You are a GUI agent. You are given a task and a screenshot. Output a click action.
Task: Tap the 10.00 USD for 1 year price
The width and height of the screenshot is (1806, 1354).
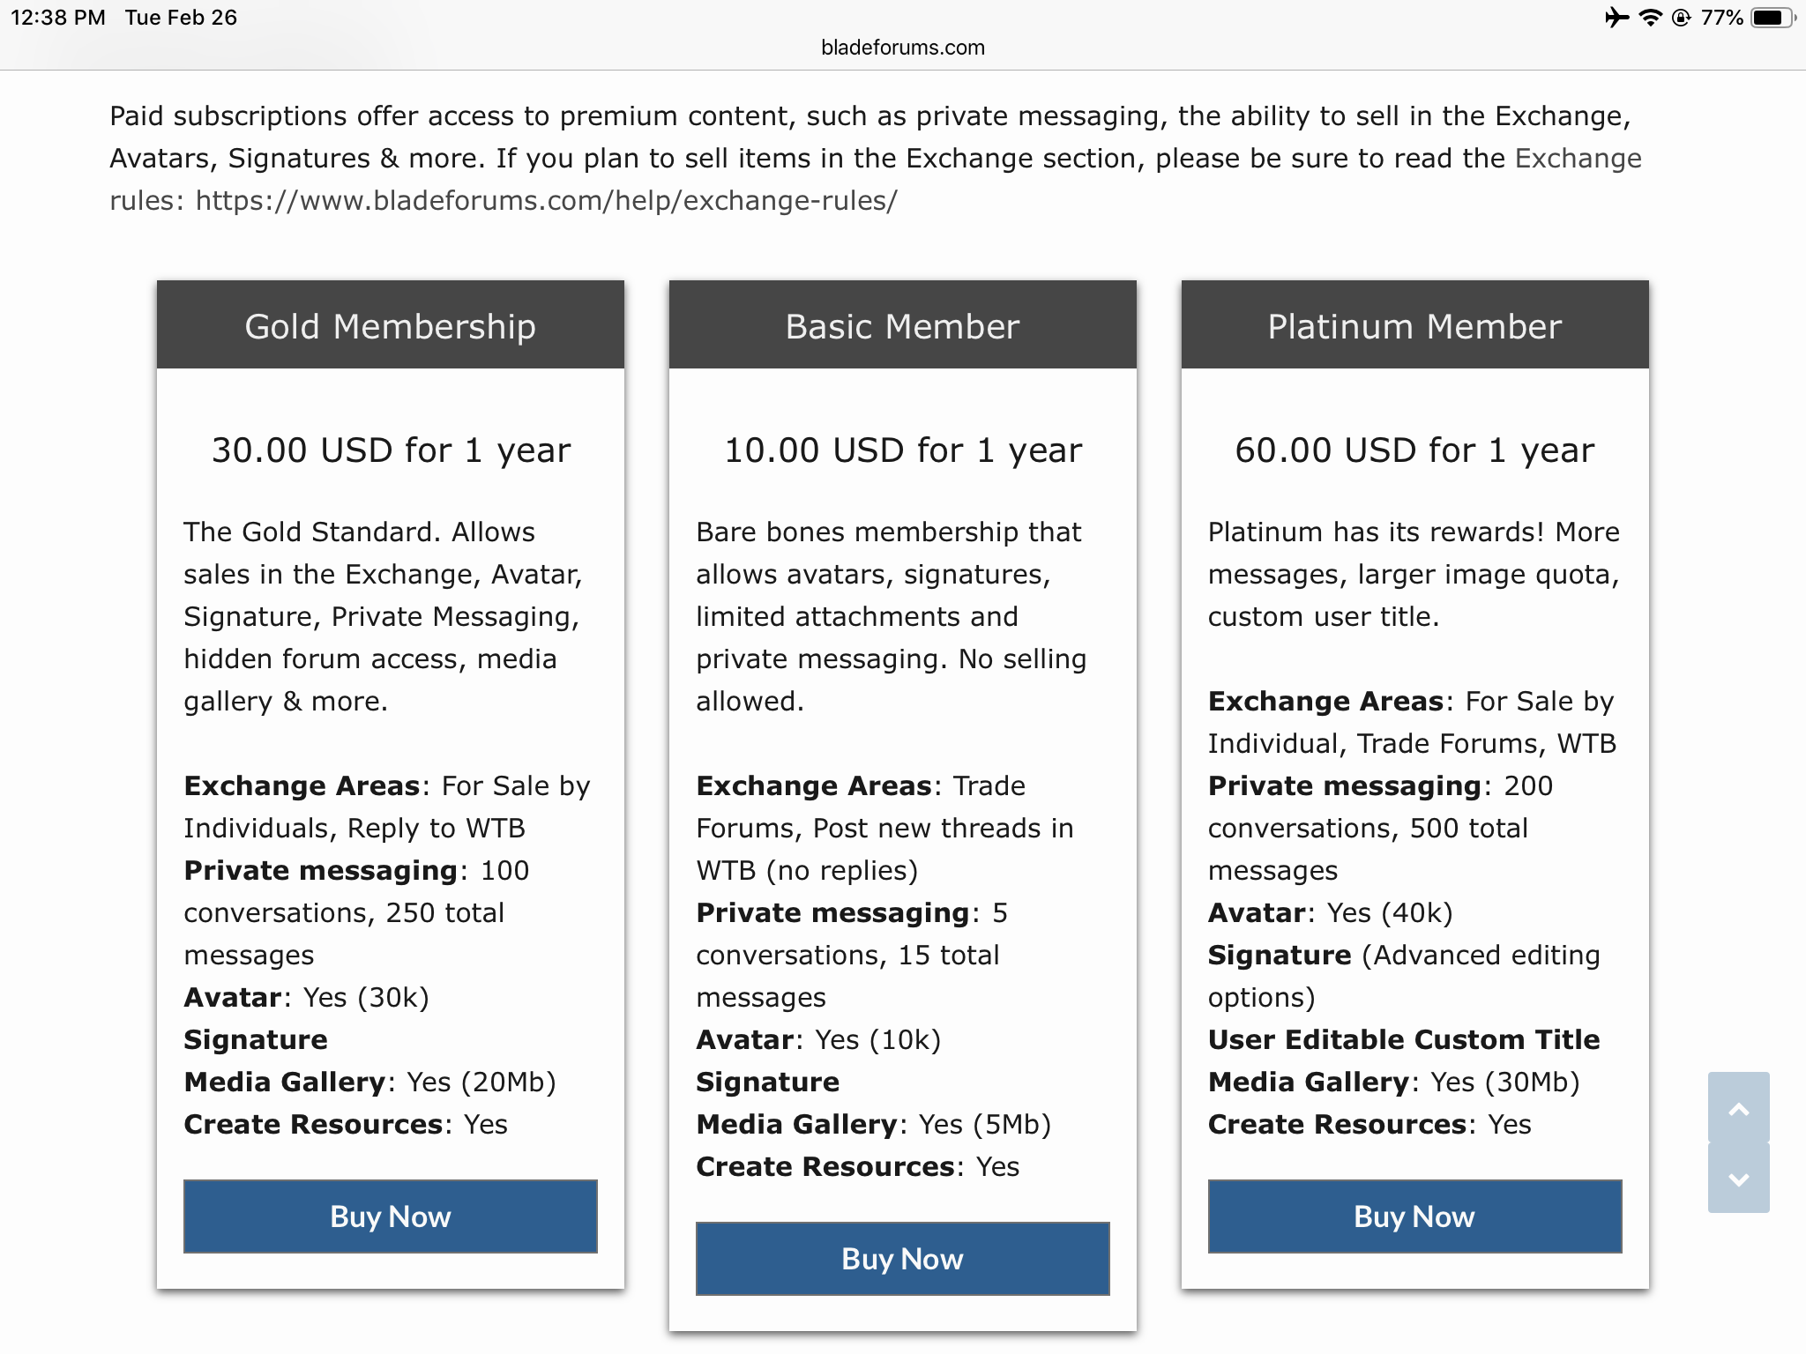(x=902, y=450)
